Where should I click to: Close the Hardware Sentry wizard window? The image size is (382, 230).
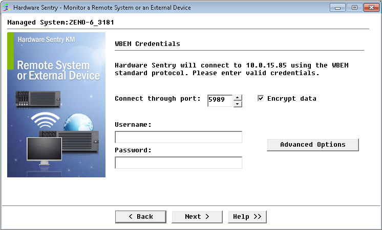(x=371, y=8)
